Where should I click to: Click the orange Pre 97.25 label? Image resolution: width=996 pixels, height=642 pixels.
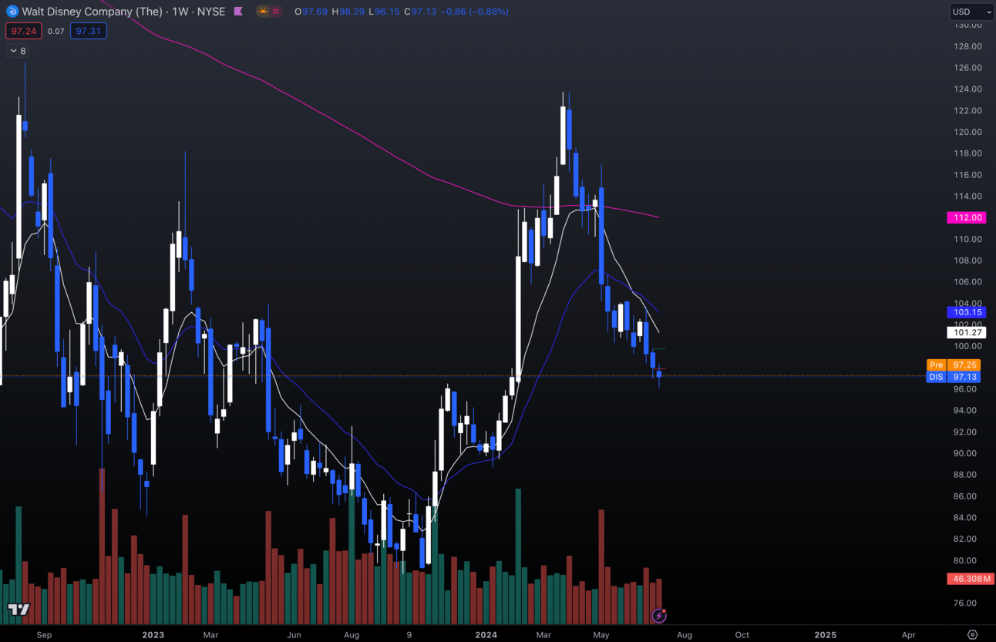954,365
